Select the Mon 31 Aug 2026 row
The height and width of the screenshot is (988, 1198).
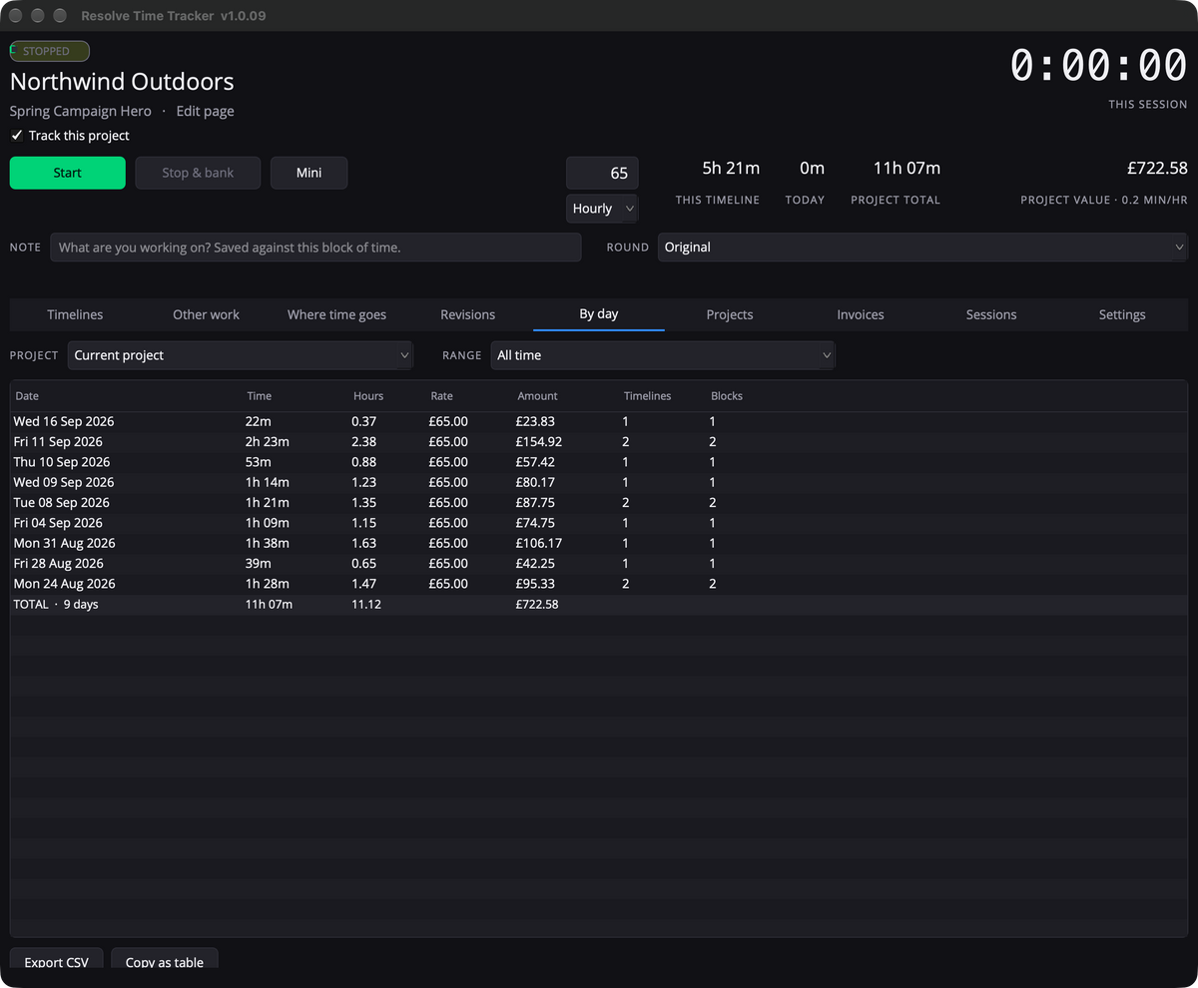[599, 544]
